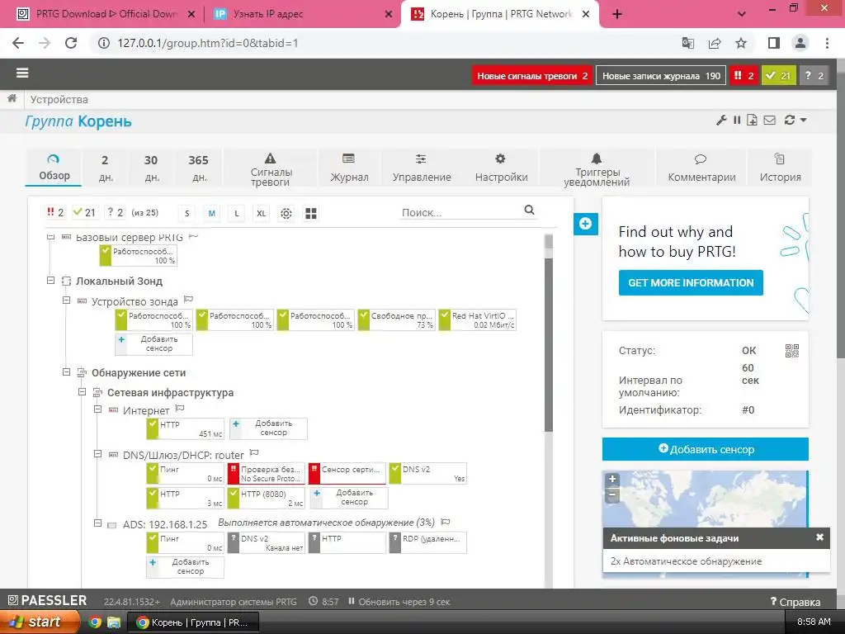
Task: Open Справка help link
Action: pos(795,602)
